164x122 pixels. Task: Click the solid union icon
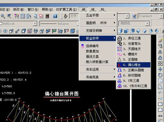click(5, 31)
